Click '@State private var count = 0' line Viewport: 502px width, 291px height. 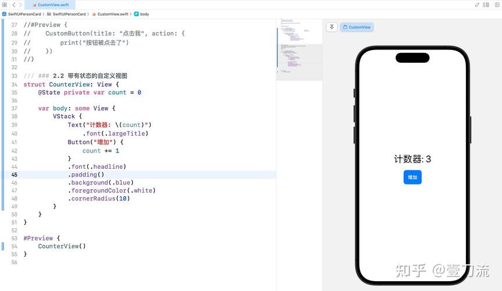(90, 93)
